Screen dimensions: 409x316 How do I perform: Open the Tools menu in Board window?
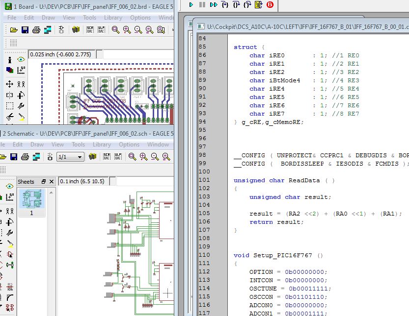(89, 18)
